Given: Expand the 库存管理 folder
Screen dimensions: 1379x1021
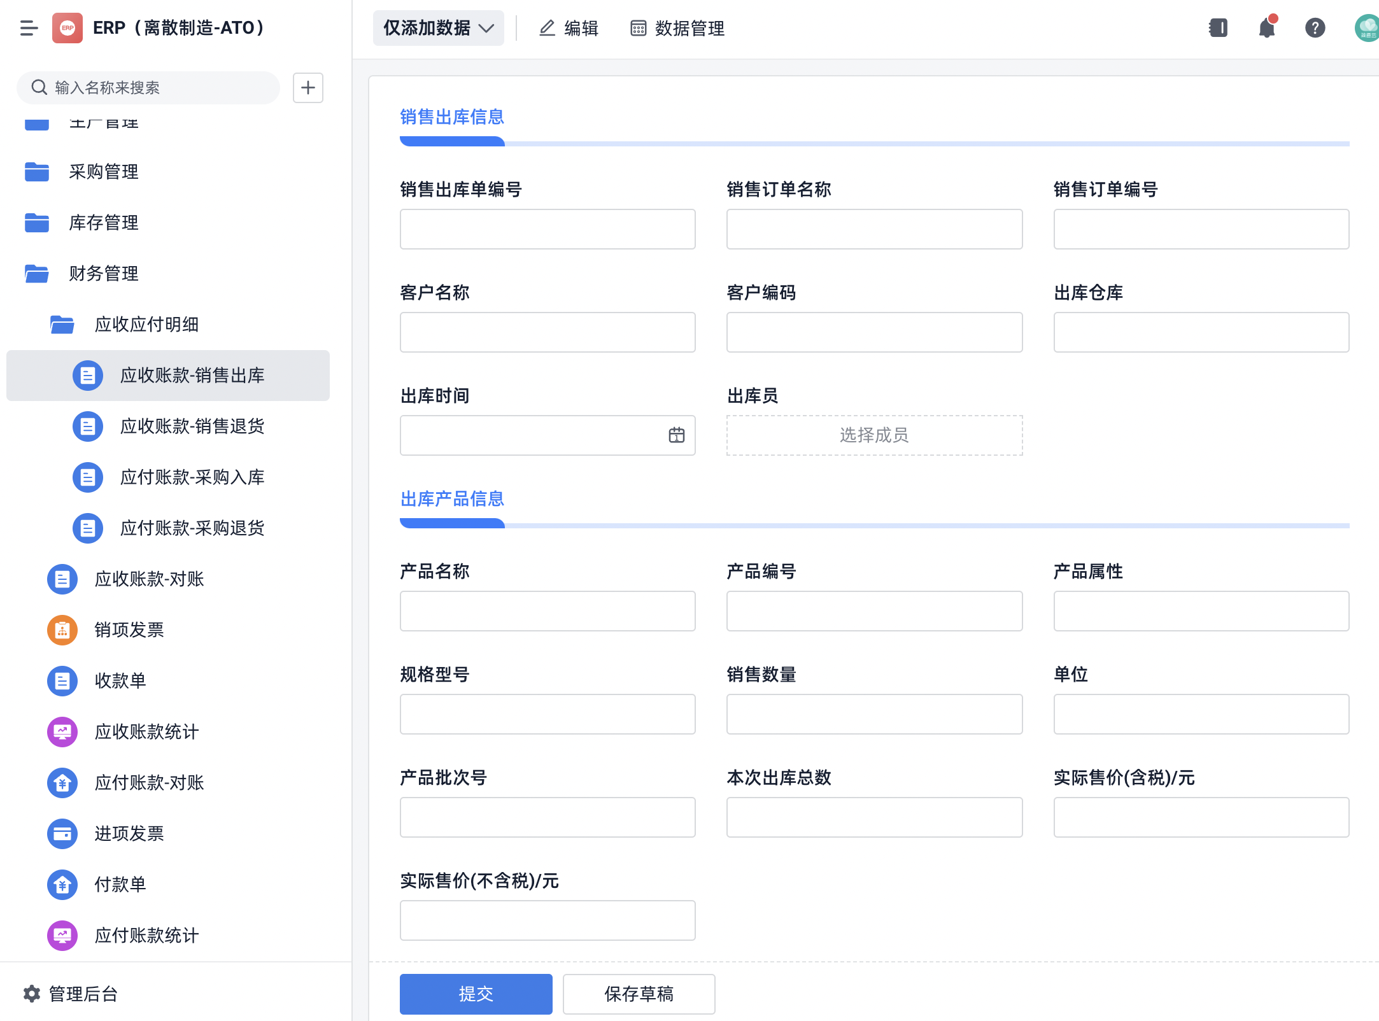Looking at the screenshot, I should (x=168, y=223).
